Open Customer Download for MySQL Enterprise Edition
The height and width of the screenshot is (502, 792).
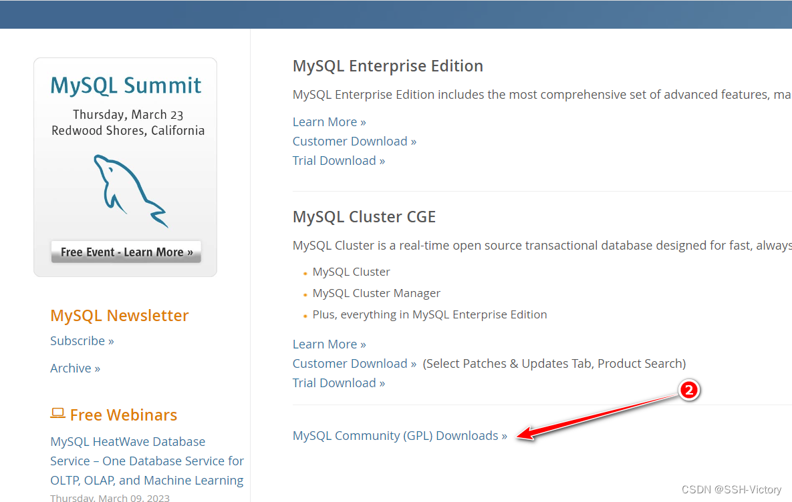click(354, 141)
